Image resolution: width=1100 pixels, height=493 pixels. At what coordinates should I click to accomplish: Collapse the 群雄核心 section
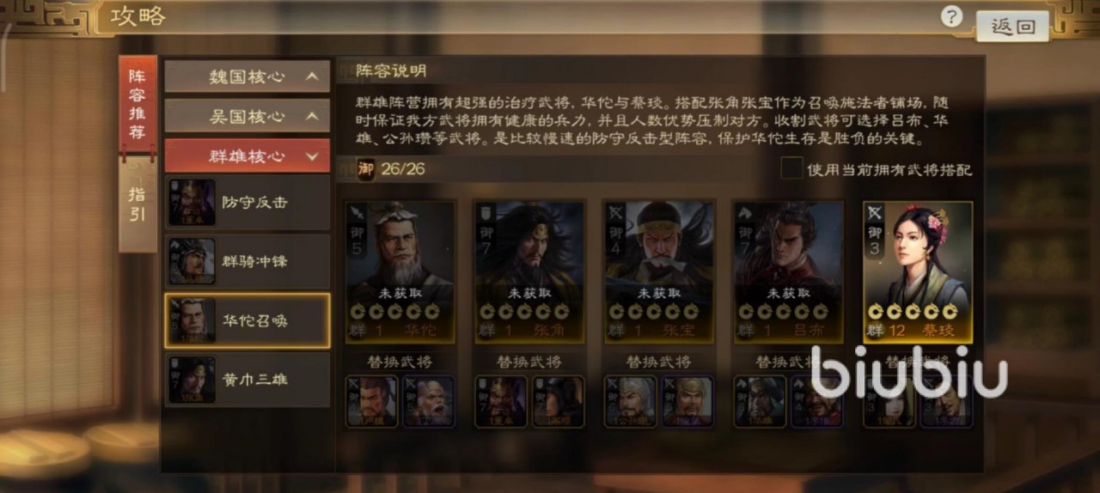[x=247, y=155]
